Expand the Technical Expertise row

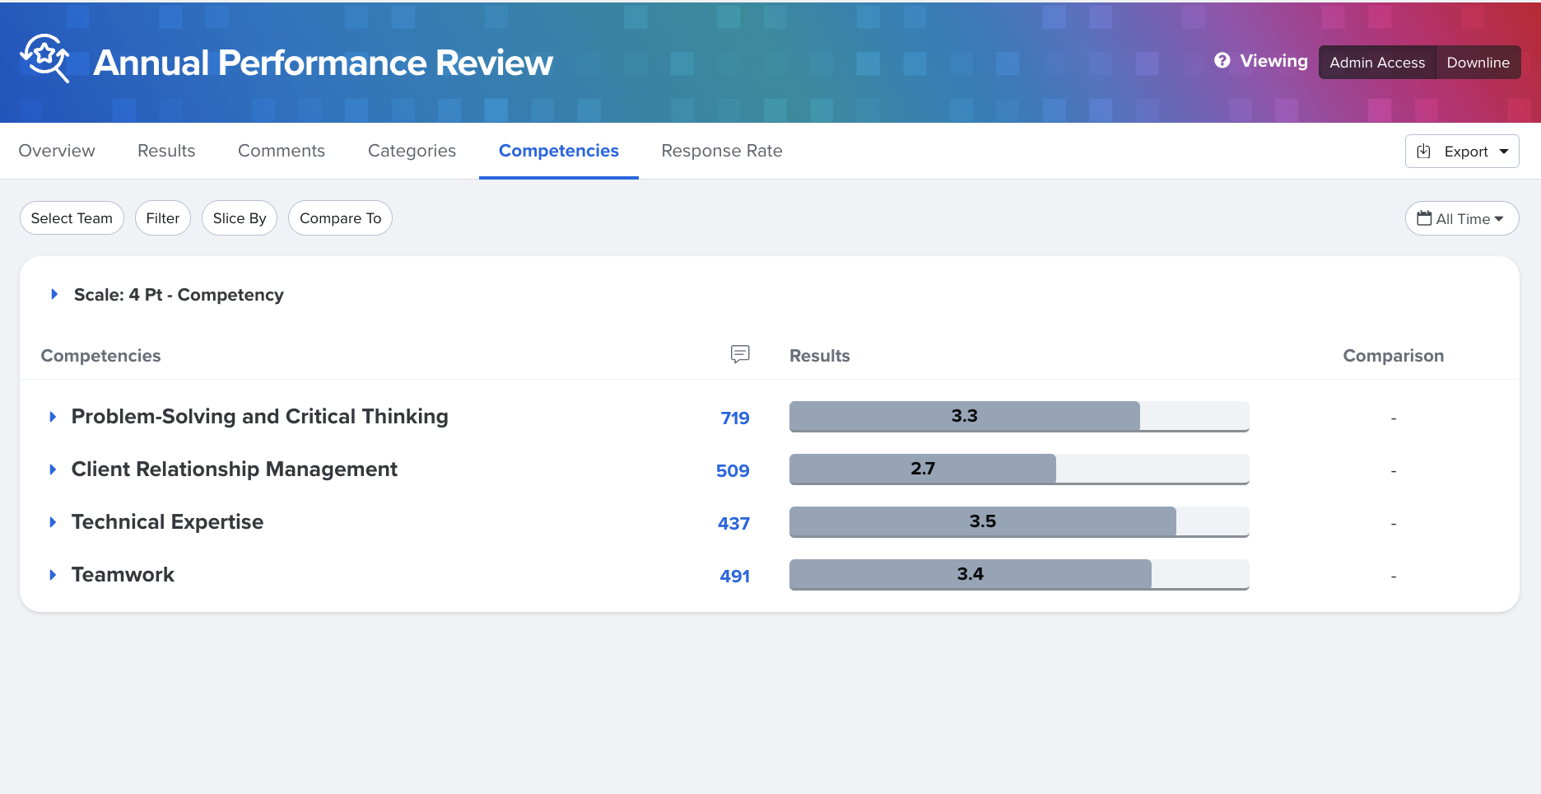click(x=53, y=522)
